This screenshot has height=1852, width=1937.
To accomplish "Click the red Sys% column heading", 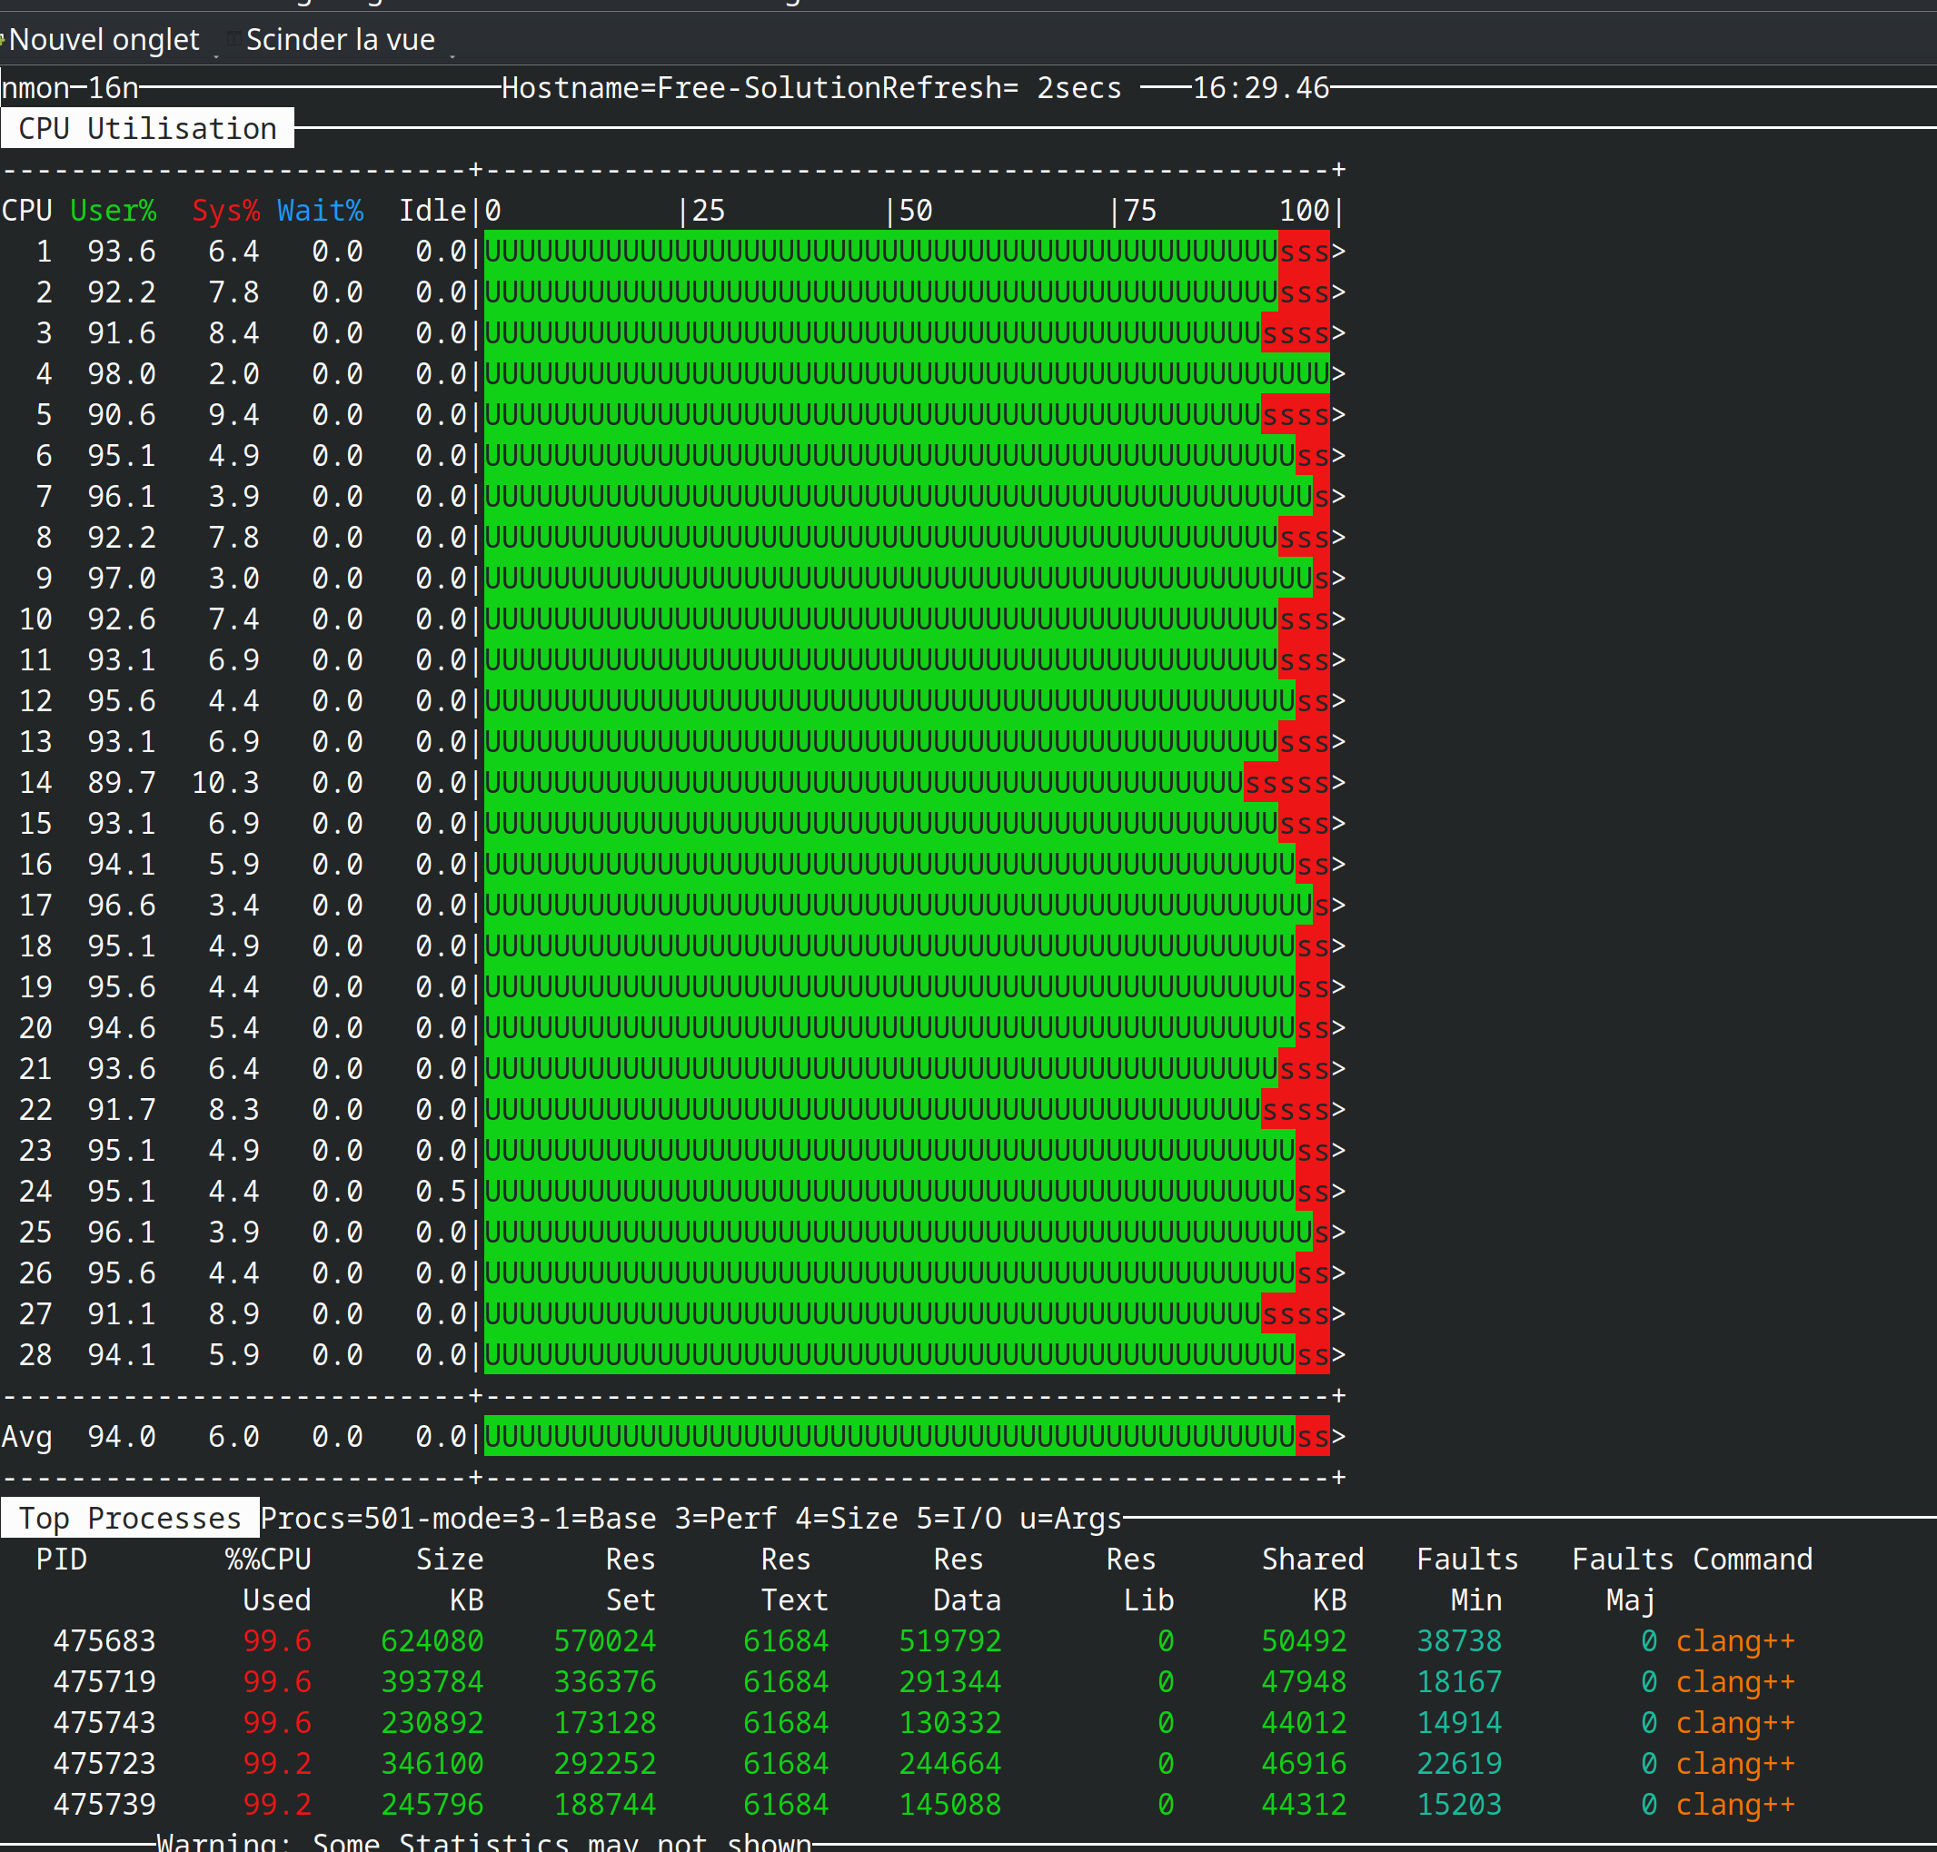I will click(225, 211).
